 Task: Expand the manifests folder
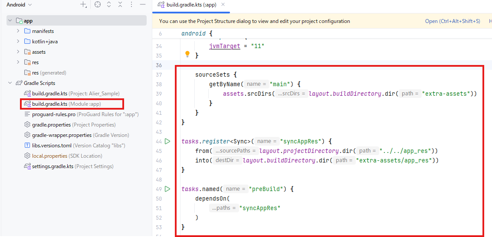click(x=18, y=31)
